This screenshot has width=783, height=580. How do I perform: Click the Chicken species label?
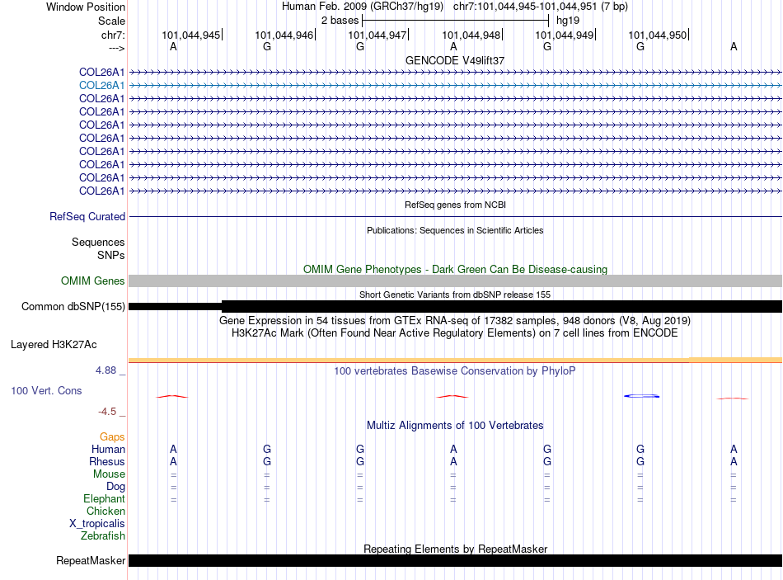tap(105, 511)
